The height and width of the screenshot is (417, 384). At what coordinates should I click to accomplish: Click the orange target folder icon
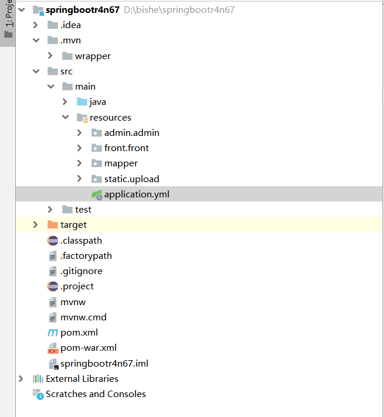[53, 225]
